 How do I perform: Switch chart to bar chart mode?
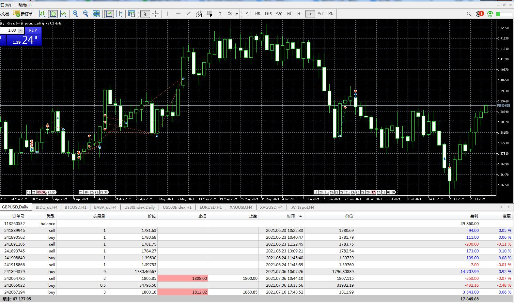42,14
